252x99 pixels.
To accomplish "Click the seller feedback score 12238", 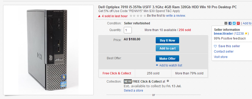I will (x=239, y=34).
